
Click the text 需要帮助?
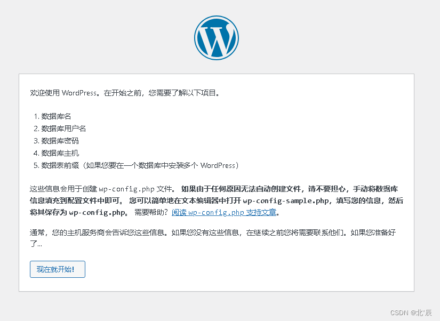tap(151, 212)
